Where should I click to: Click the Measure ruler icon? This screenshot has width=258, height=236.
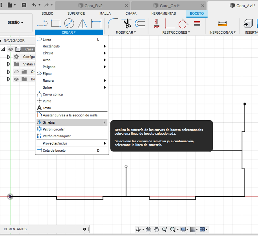222,23
